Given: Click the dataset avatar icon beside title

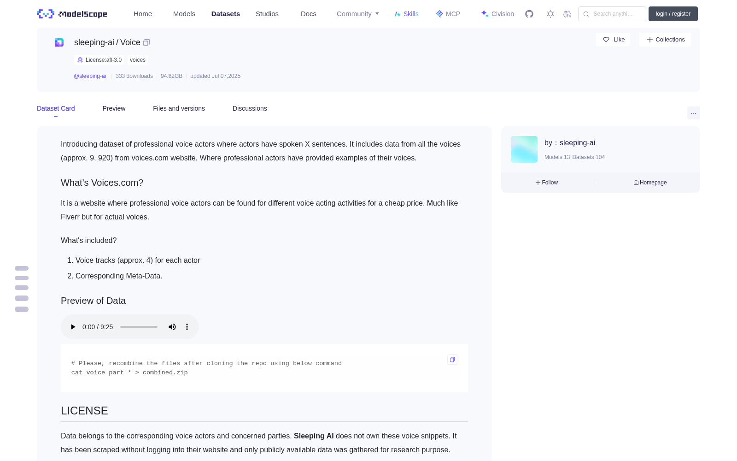Looking at the screenshot, I should tap(59, 42).
